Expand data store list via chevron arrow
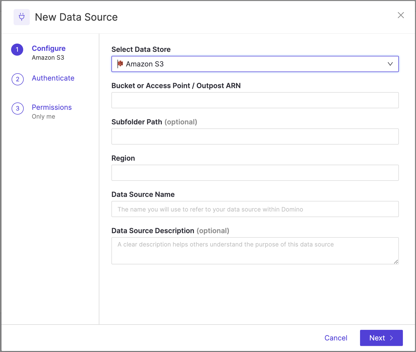Viewport: 416px width, 352px height. click(390, 64)
